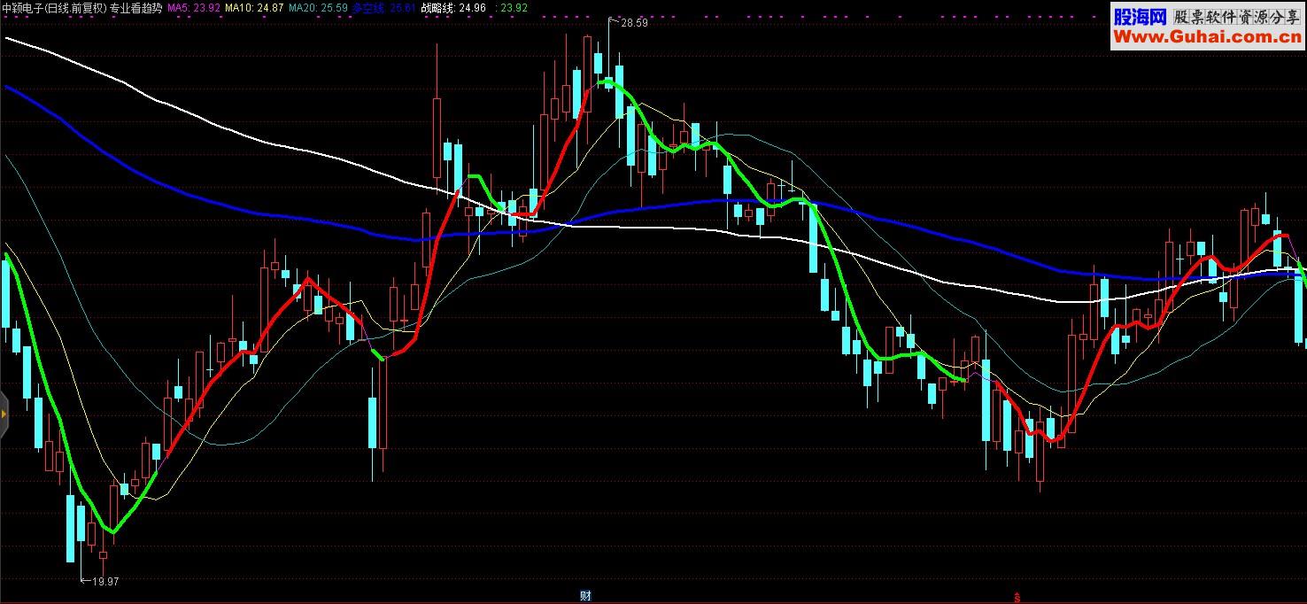The width and height of the screenshot is (1307, 604).
Task: Select the MA20 indicator label
Action: pyautogui.click(x=318, y=8)
